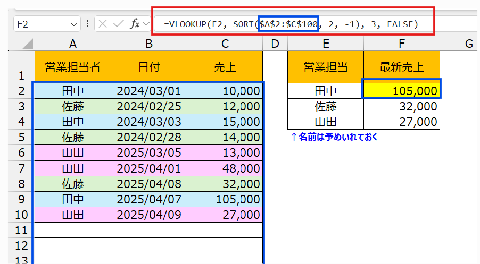Select the sales cell showing 48,000

tap(225, 168)
